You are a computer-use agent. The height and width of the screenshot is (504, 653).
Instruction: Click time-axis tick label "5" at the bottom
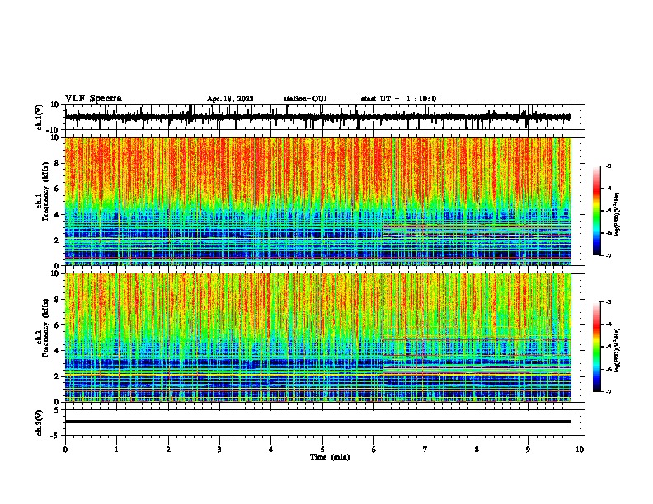click(x=322, y=450)
